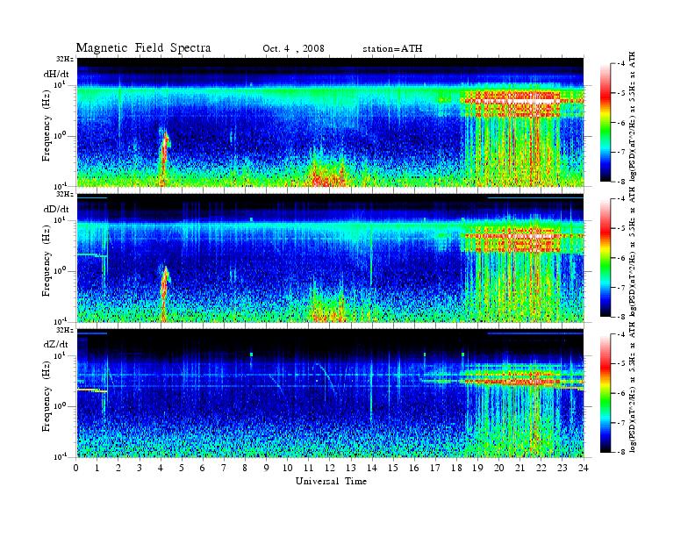Click the hour "7" tick label

(225, 469)
